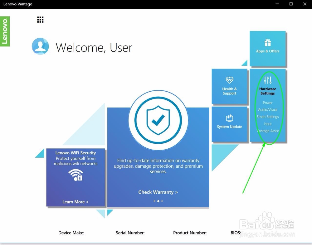Go to third carousel slide dot
The width and height of the screenshot is (312, 245).
pos(162,201)
